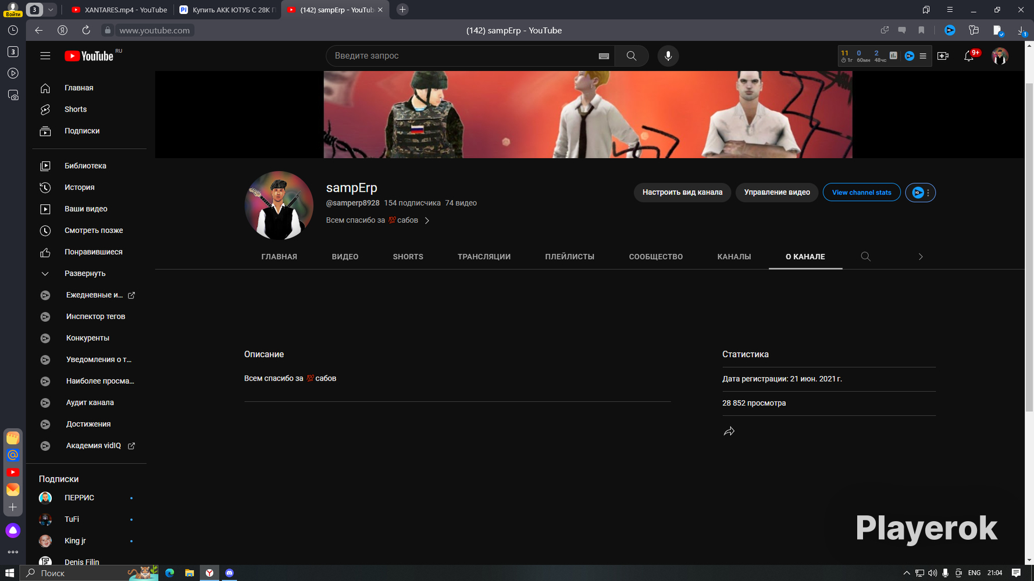This screenshot has width=1034, height=581.
Task: Click Настроить вид канала button
Action: [x=682, y=192]
